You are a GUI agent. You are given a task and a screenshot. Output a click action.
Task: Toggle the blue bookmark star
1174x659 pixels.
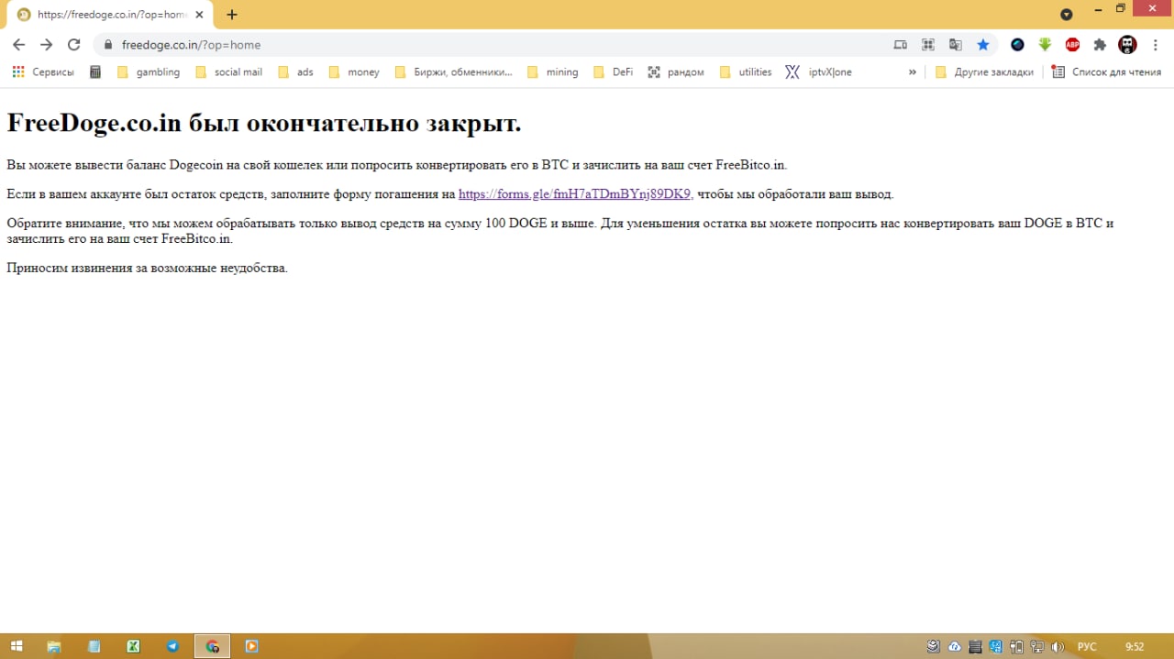(x=983, y=44)
